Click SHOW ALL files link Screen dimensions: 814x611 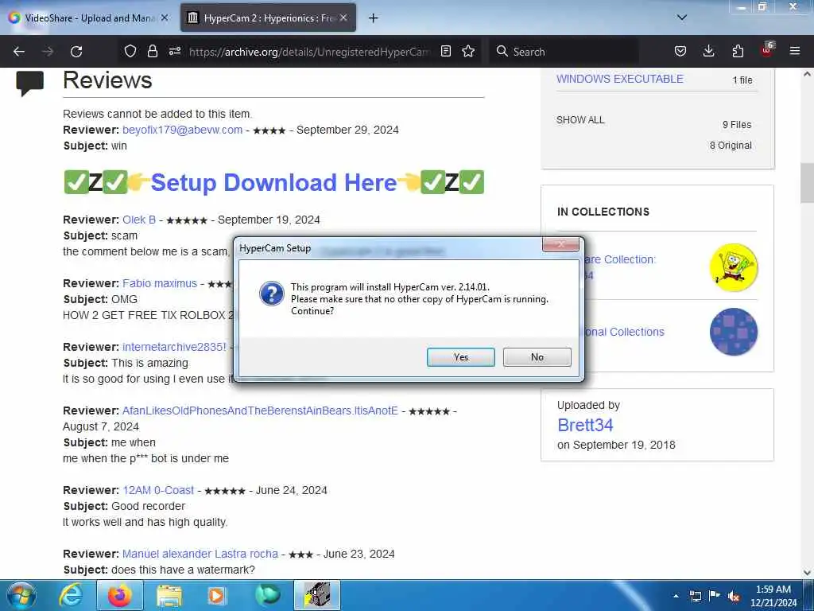[580, 120]
